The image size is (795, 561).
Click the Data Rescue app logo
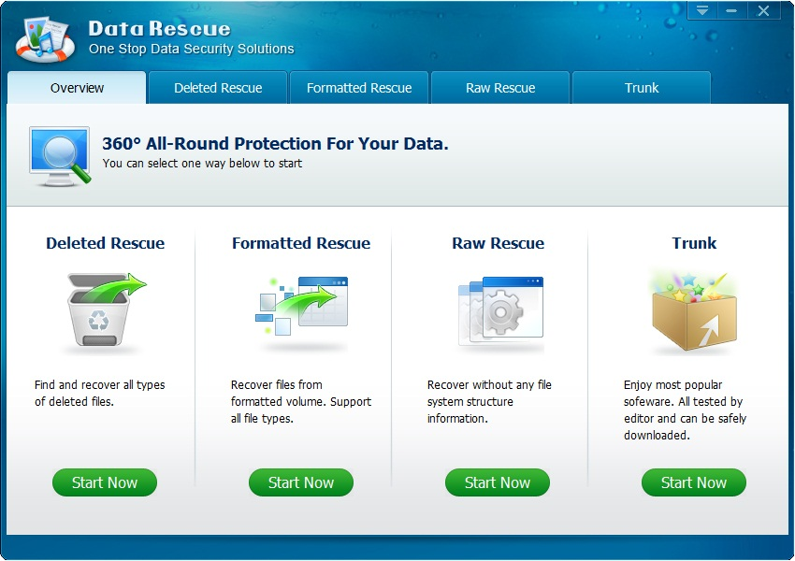45,39
